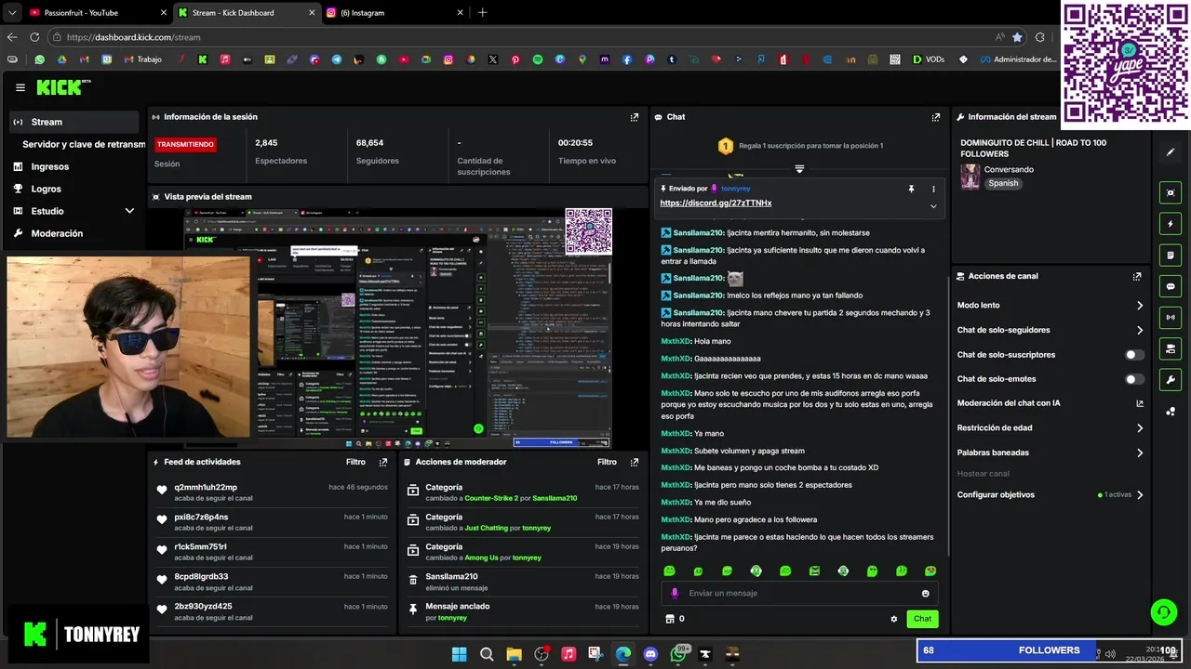
Task: Click the screen capture icon in right sidebar
Action: [x=1171, y=192]
